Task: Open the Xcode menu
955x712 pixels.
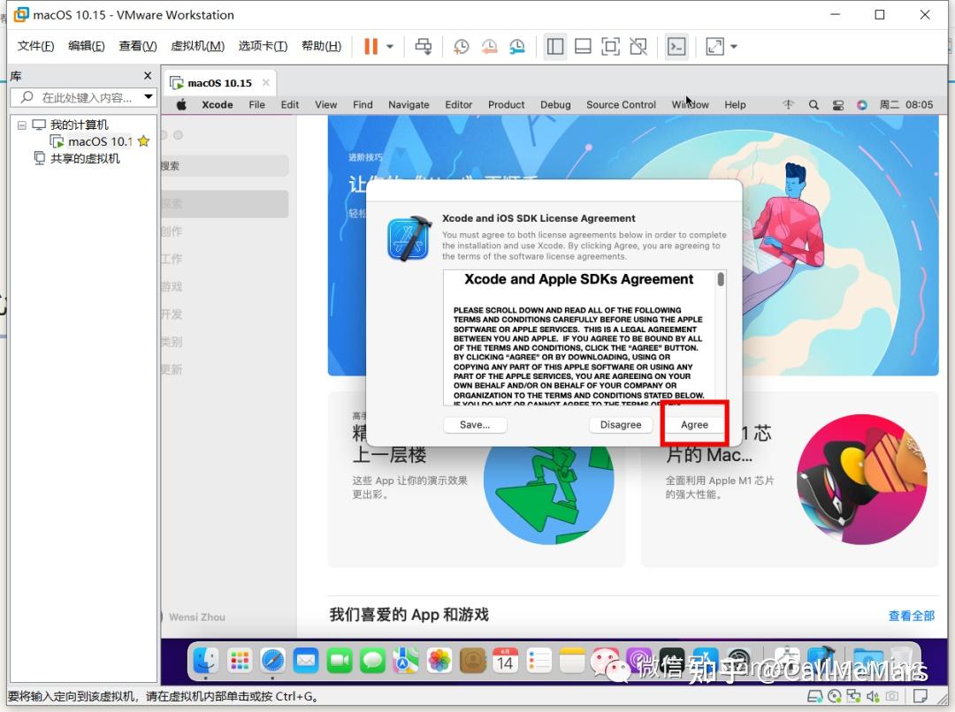Action: [218, 104]
